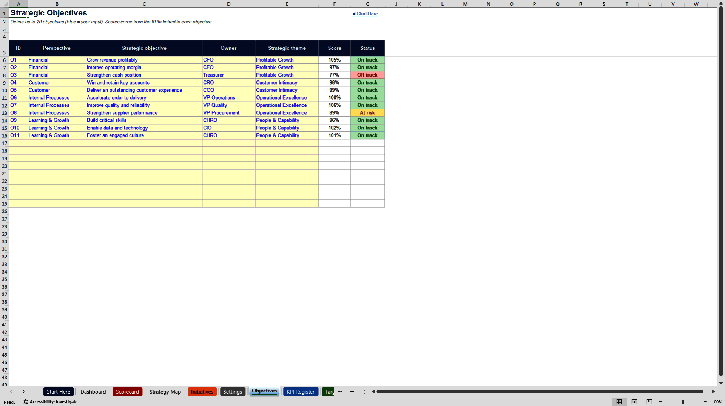Select the 'At risk' status cell

[367, 113]
